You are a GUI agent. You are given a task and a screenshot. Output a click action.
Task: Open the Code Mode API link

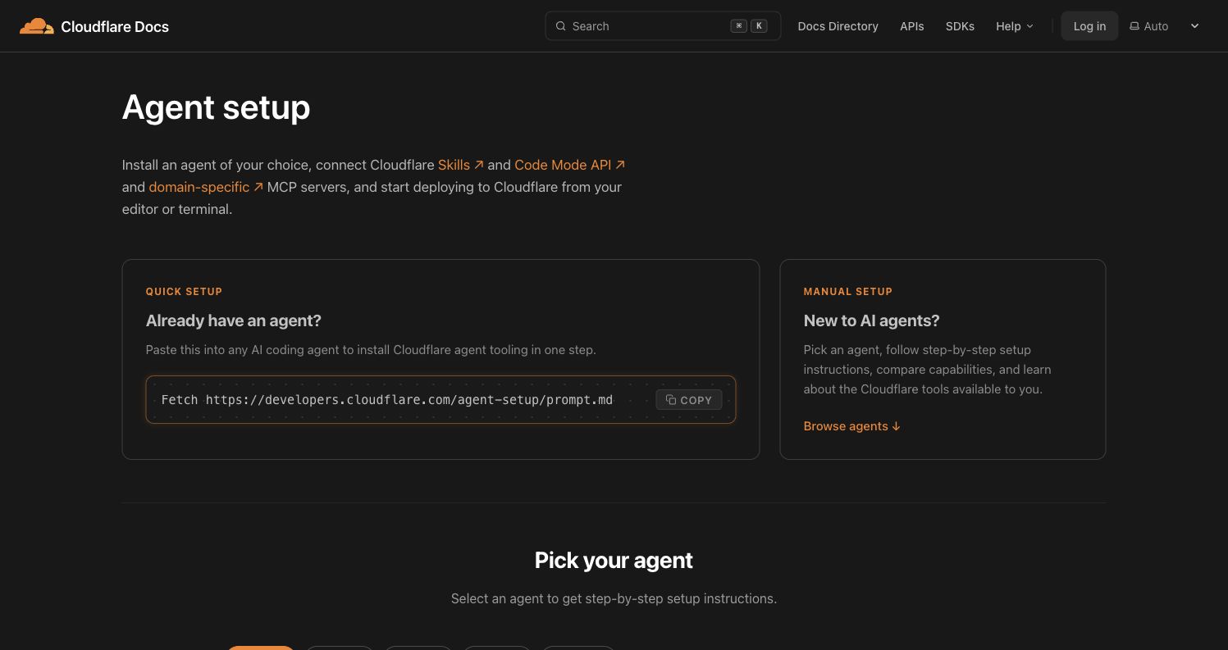tap(570, 165)
